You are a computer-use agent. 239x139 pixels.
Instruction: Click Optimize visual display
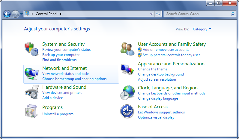tap(156, 117)
